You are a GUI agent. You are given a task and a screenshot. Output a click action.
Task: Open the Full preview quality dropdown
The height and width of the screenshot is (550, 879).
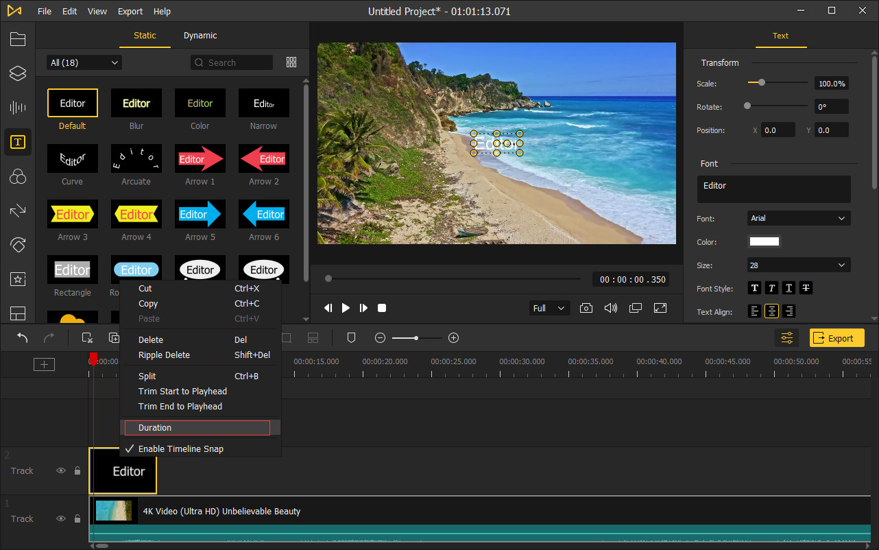pos(550,308)
